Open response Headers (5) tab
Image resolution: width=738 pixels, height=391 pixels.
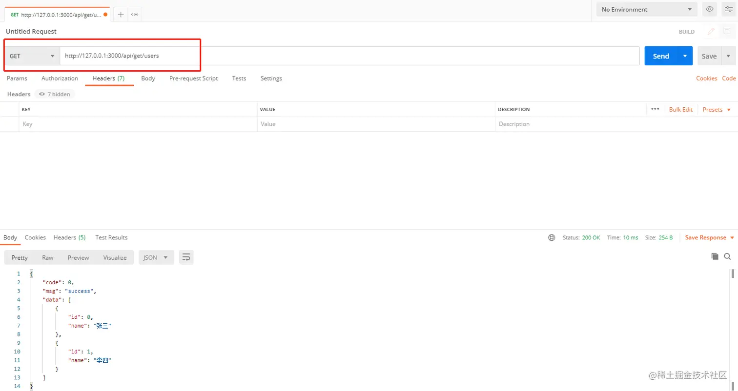tap(70, 237)
